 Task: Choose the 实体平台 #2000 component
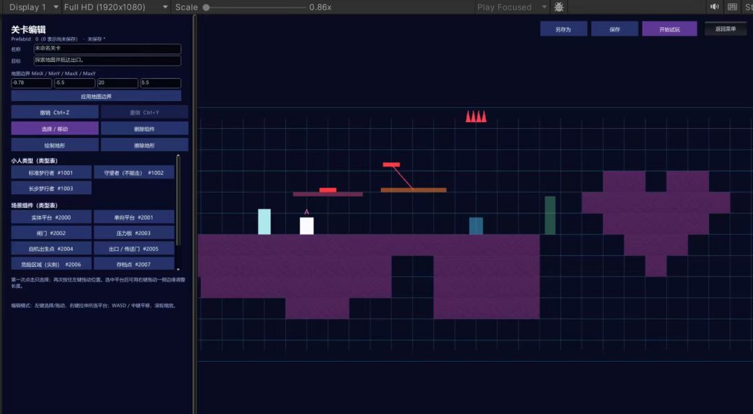52,217
